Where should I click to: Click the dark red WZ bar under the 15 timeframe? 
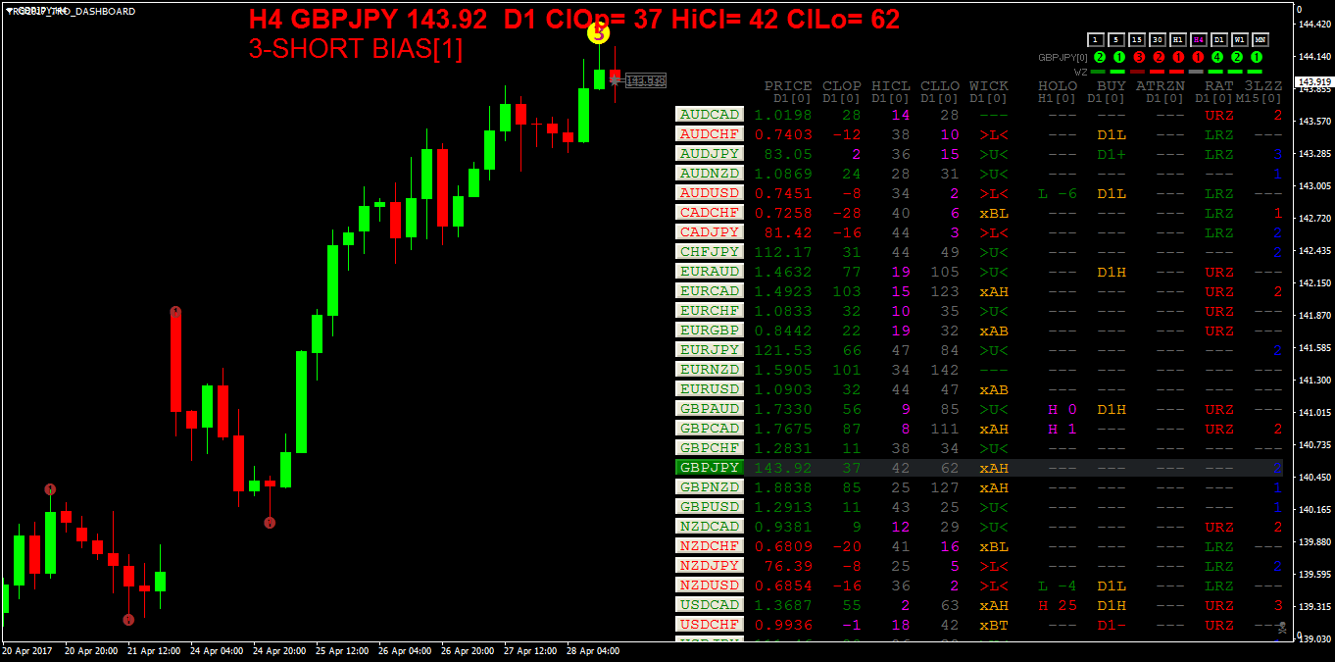tap(1137, 72)
